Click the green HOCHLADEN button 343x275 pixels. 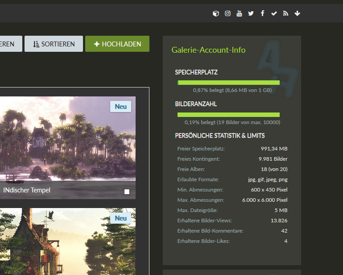[117, 44]
